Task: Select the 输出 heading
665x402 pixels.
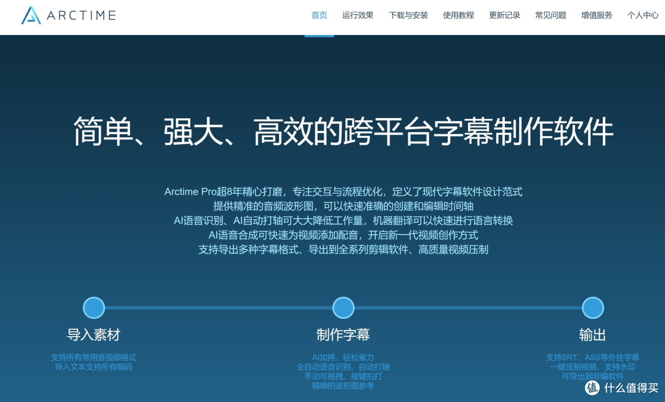Action: point(592,334)
